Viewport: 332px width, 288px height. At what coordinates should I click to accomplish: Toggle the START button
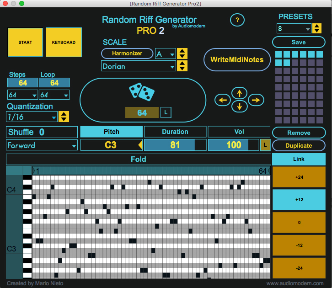coord(25,43)
